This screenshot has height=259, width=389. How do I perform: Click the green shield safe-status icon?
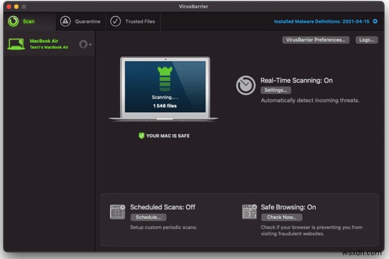pos(141,136)
